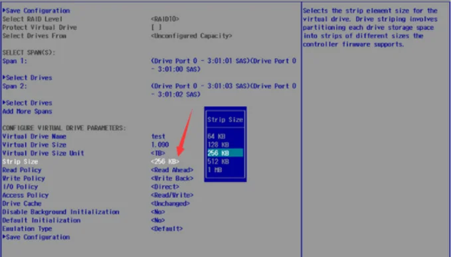Open Drive Cache Unchanged dropdown
This screenshot has width=451, height=257.
(x=170, y=203)
